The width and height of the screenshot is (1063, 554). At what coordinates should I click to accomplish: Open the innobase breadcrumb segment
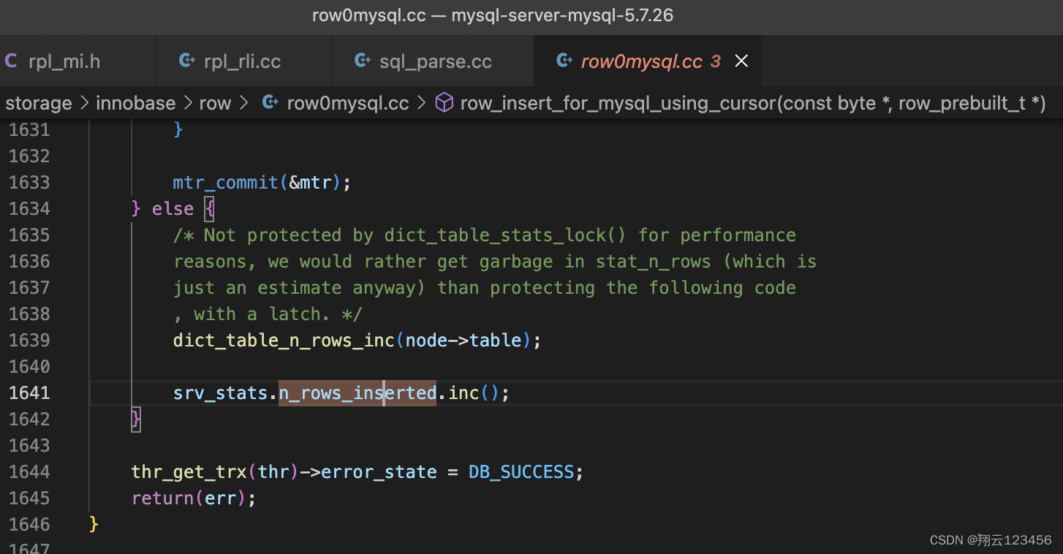tap(136, 103)
